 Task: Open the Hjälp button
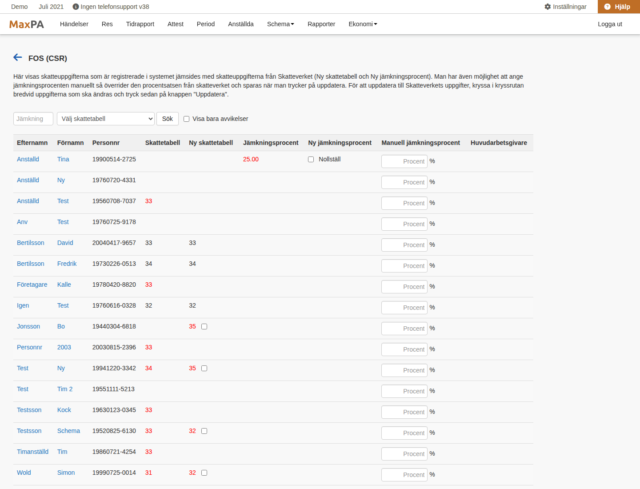619,7
